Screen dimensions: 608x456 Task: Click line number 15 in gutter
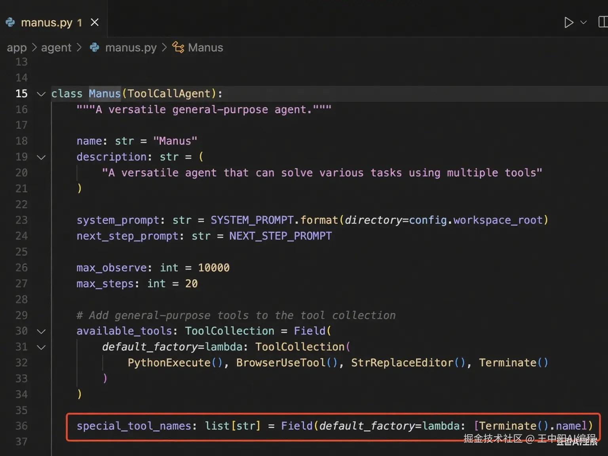click(x=21, y=93)
